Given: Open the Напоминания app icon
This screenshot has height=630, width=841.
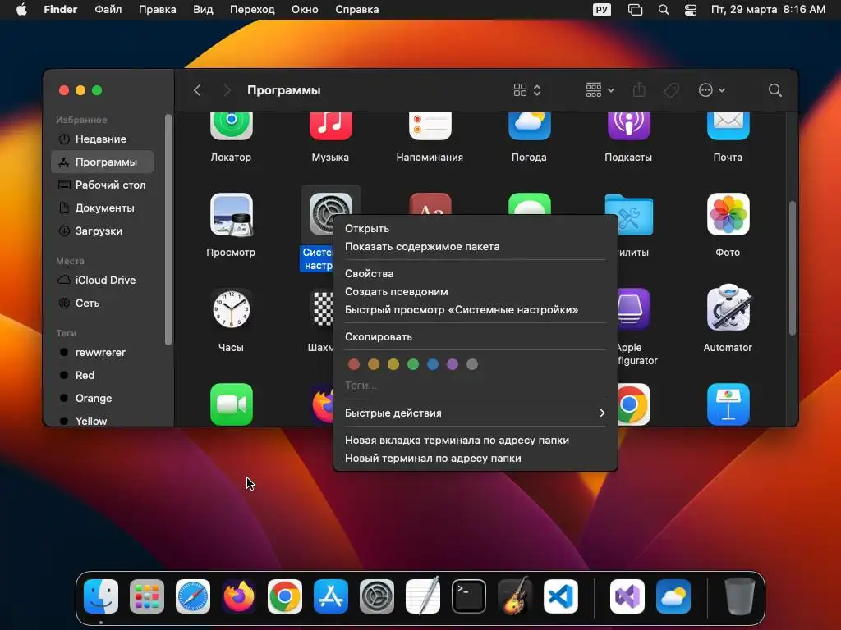Looking at the screenshot, I should pos(430,126).
